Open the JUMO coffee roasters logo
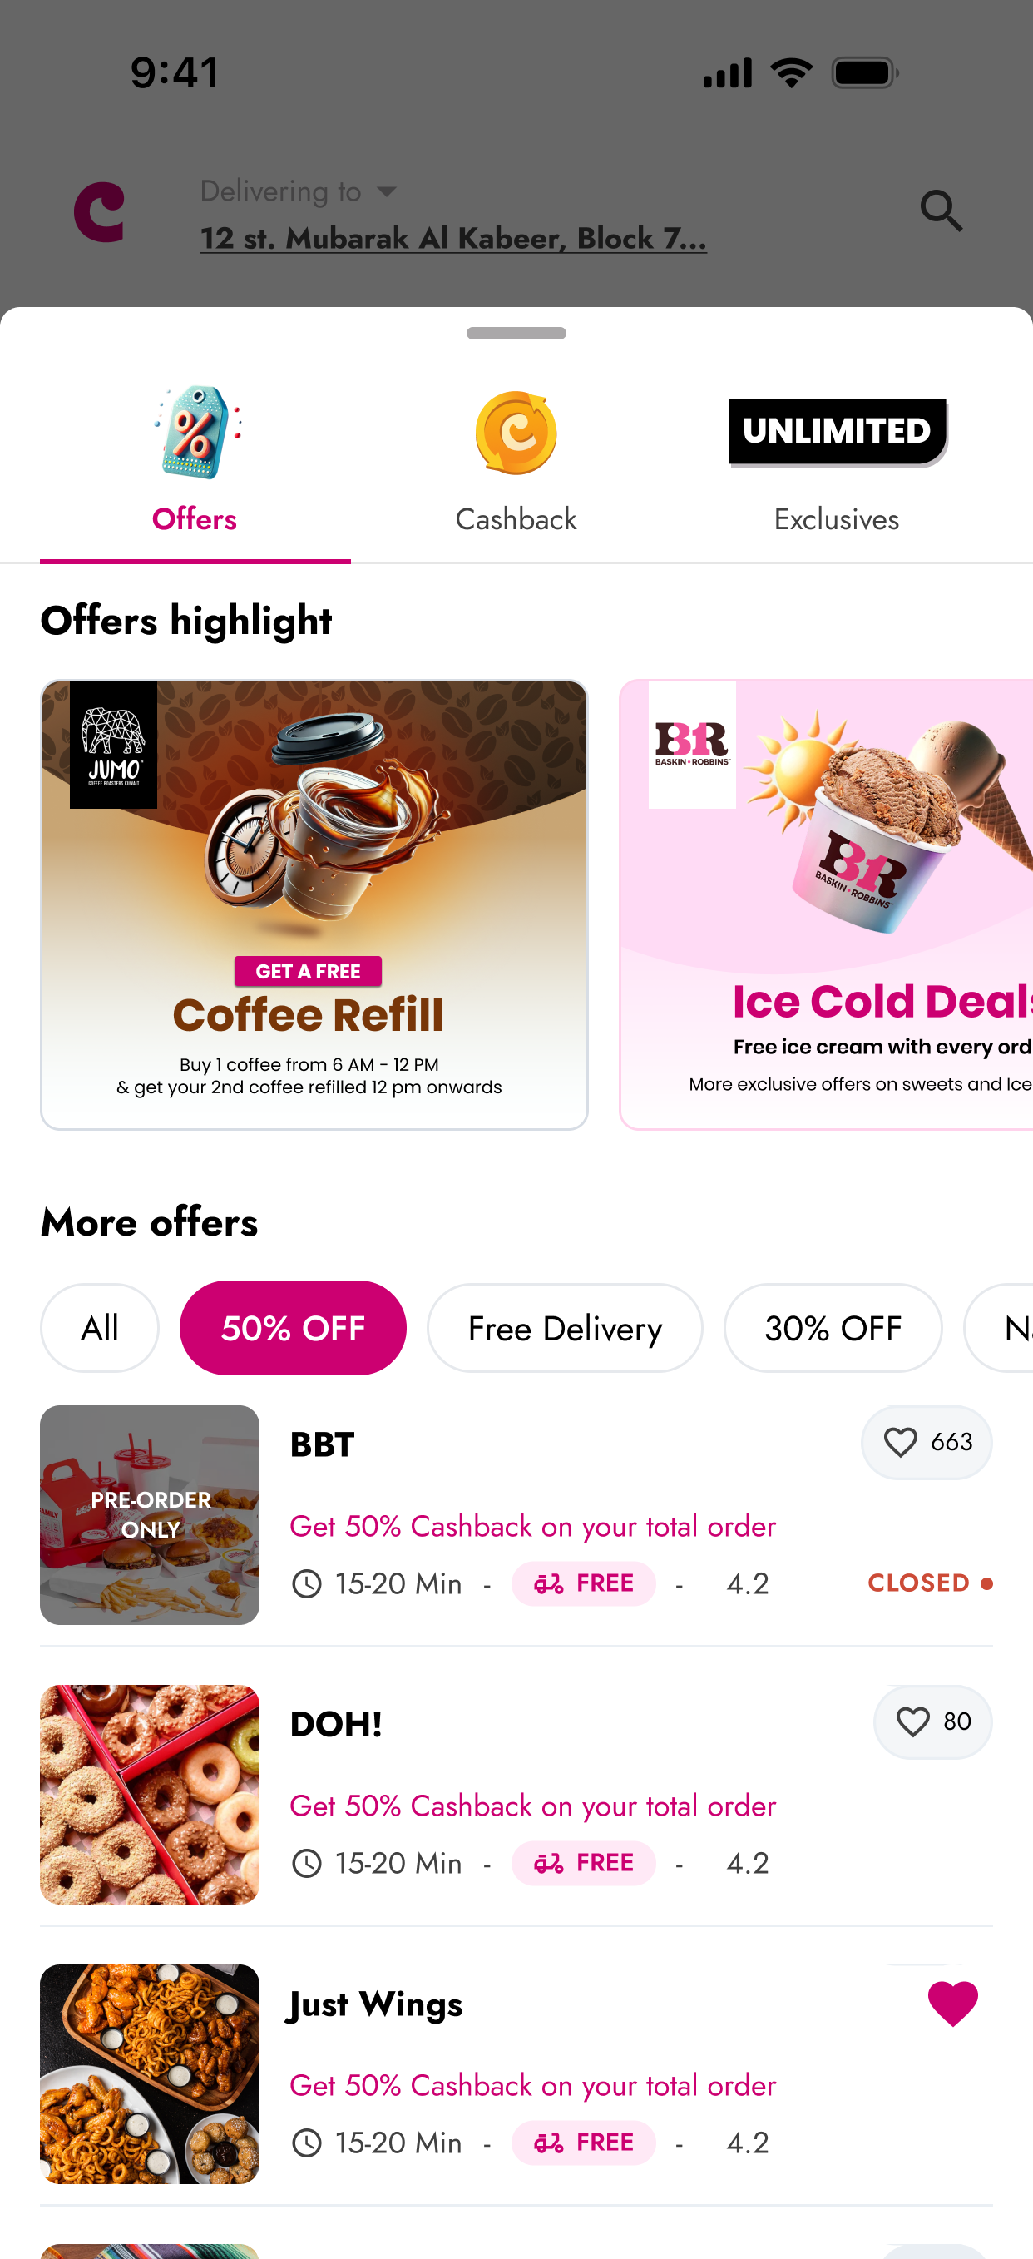This screenshot has height=2259, width=1033. (x=114, y=745)
